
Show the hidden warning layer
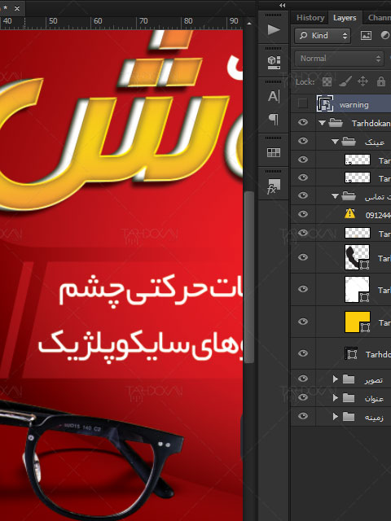(x=302, y=103)
